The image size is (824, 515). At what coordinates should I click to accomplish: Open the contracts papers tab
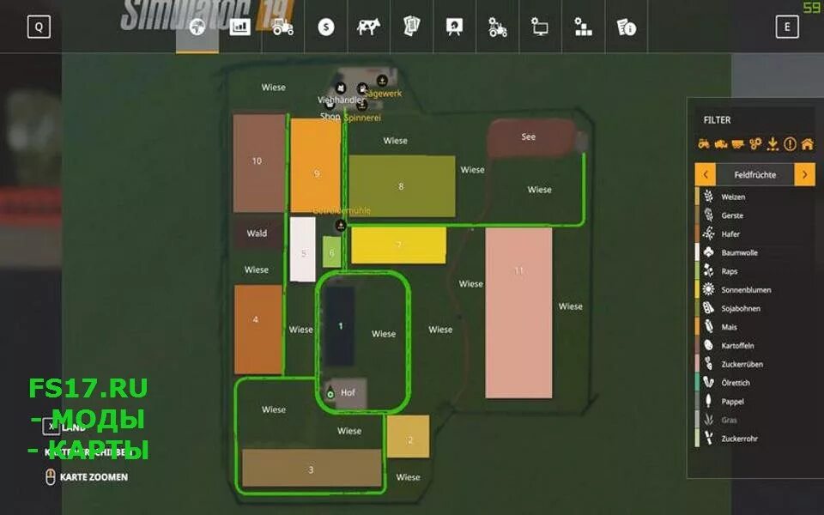tap(411, 27)
